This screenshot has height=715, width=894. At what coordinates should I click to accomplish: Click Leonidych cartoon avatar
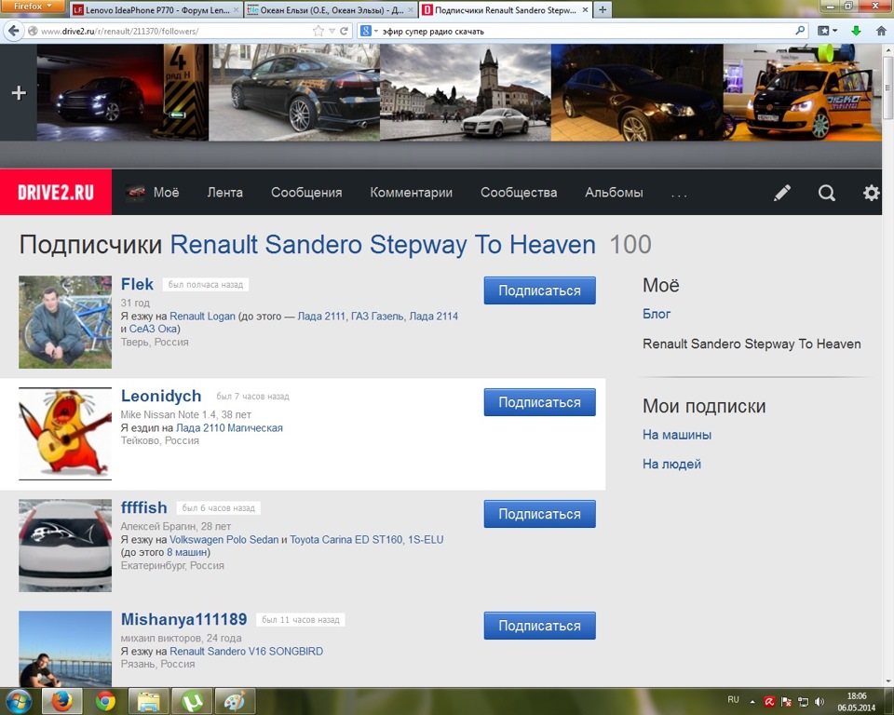(65, 434)
